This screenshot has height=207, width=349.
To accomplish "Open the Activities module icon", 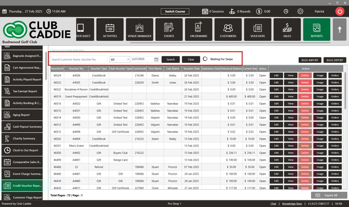I will coord(110,29).
